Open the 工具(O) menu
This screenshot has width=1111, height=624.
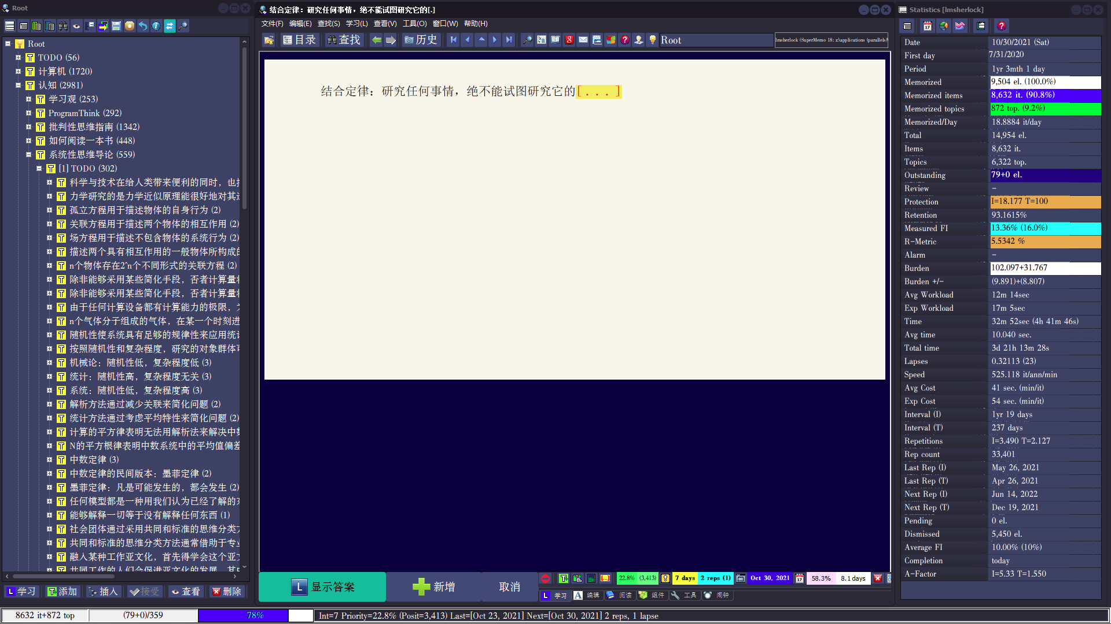(414, 24)
